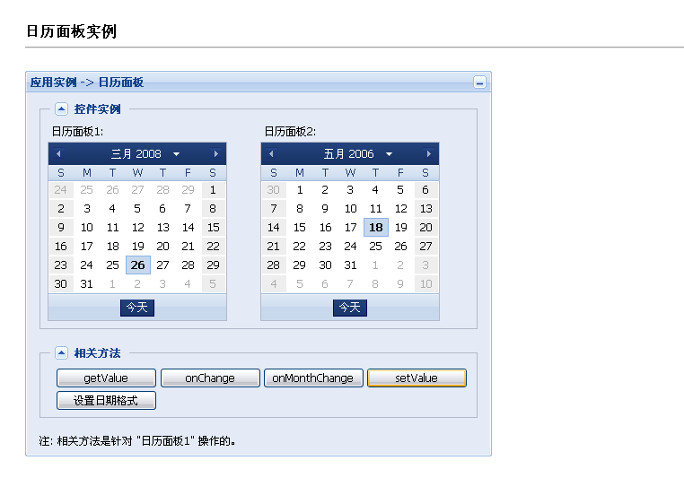Viewport: 684px width, 495px height.
Task: Collapse the 应用实例 -> 日历面板 panel
Action: tap(480, 82)
